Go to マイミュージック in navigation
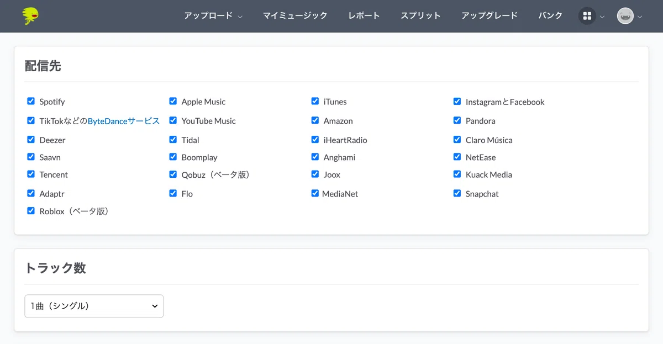 coord(295,15)
